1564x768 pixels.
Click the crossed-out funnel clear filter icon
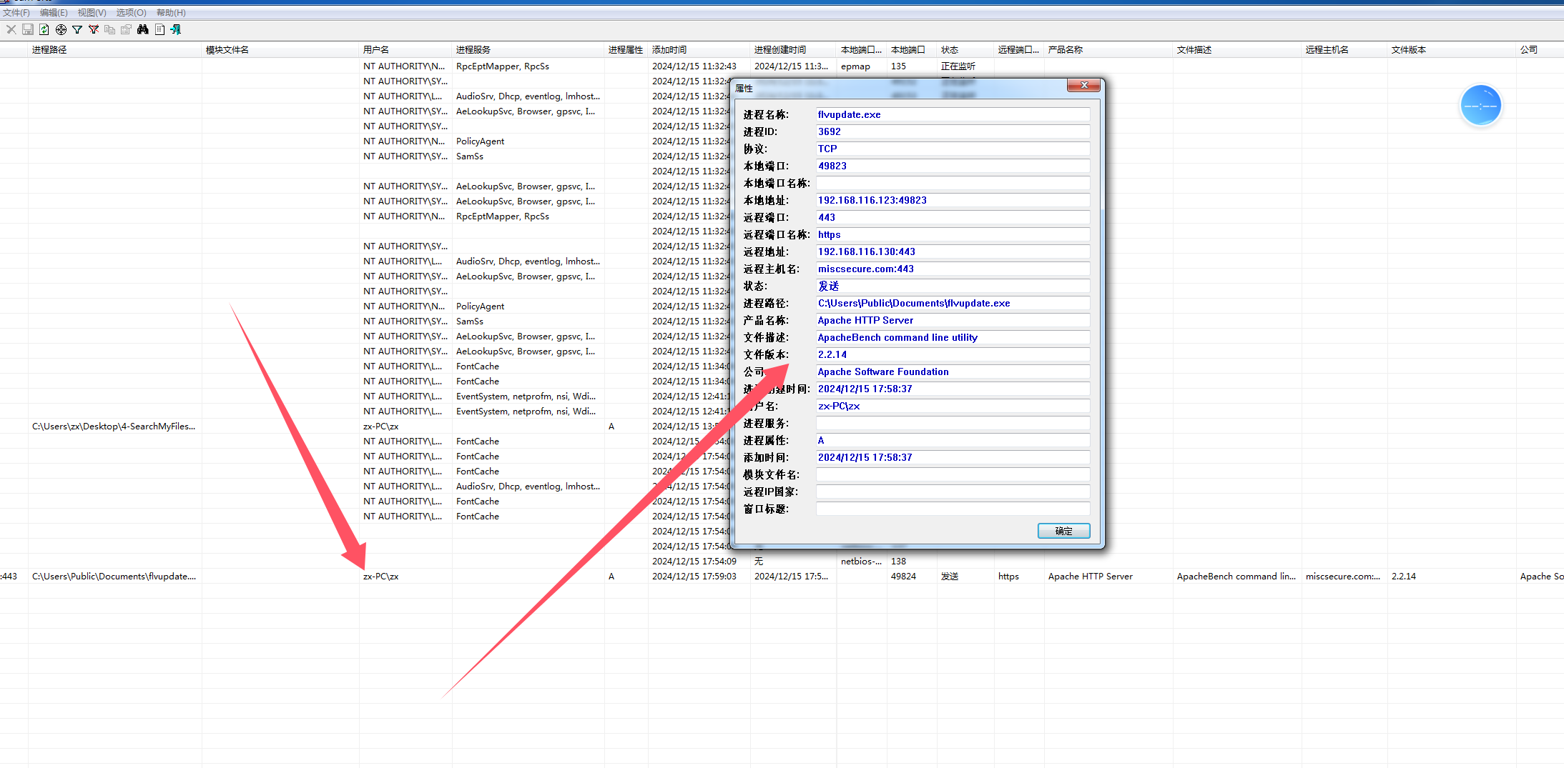pos(94,29)
